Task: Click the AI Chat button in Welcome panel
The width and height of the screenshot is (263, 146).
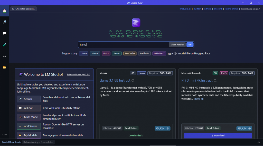Action: 29,108
